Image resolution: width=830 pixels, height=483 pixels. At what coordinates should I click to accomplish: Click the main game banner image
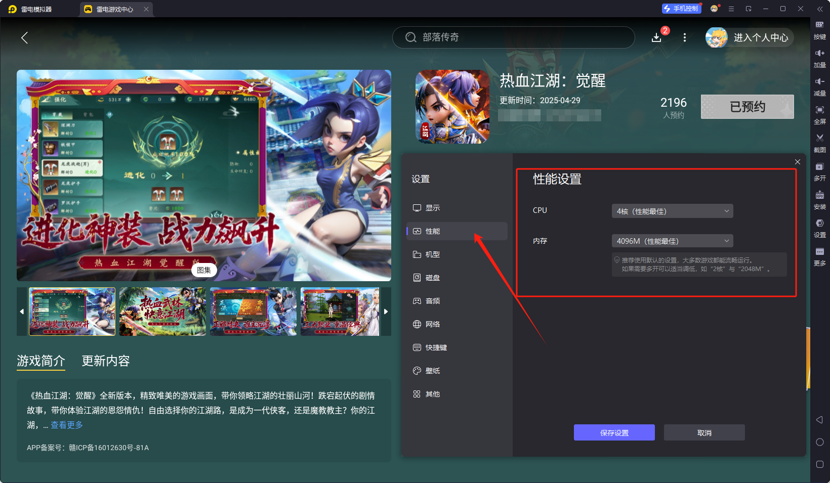tap(204, 175)
